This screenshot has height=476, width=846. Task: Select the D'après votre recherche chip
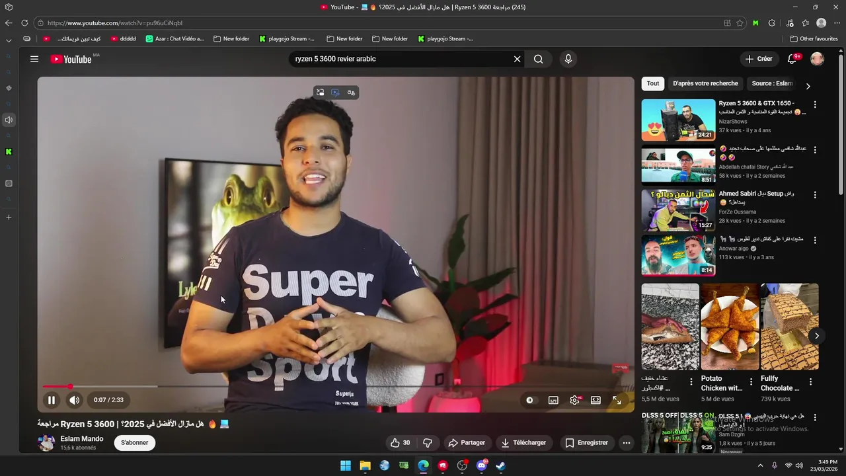(x=705, y=84)
